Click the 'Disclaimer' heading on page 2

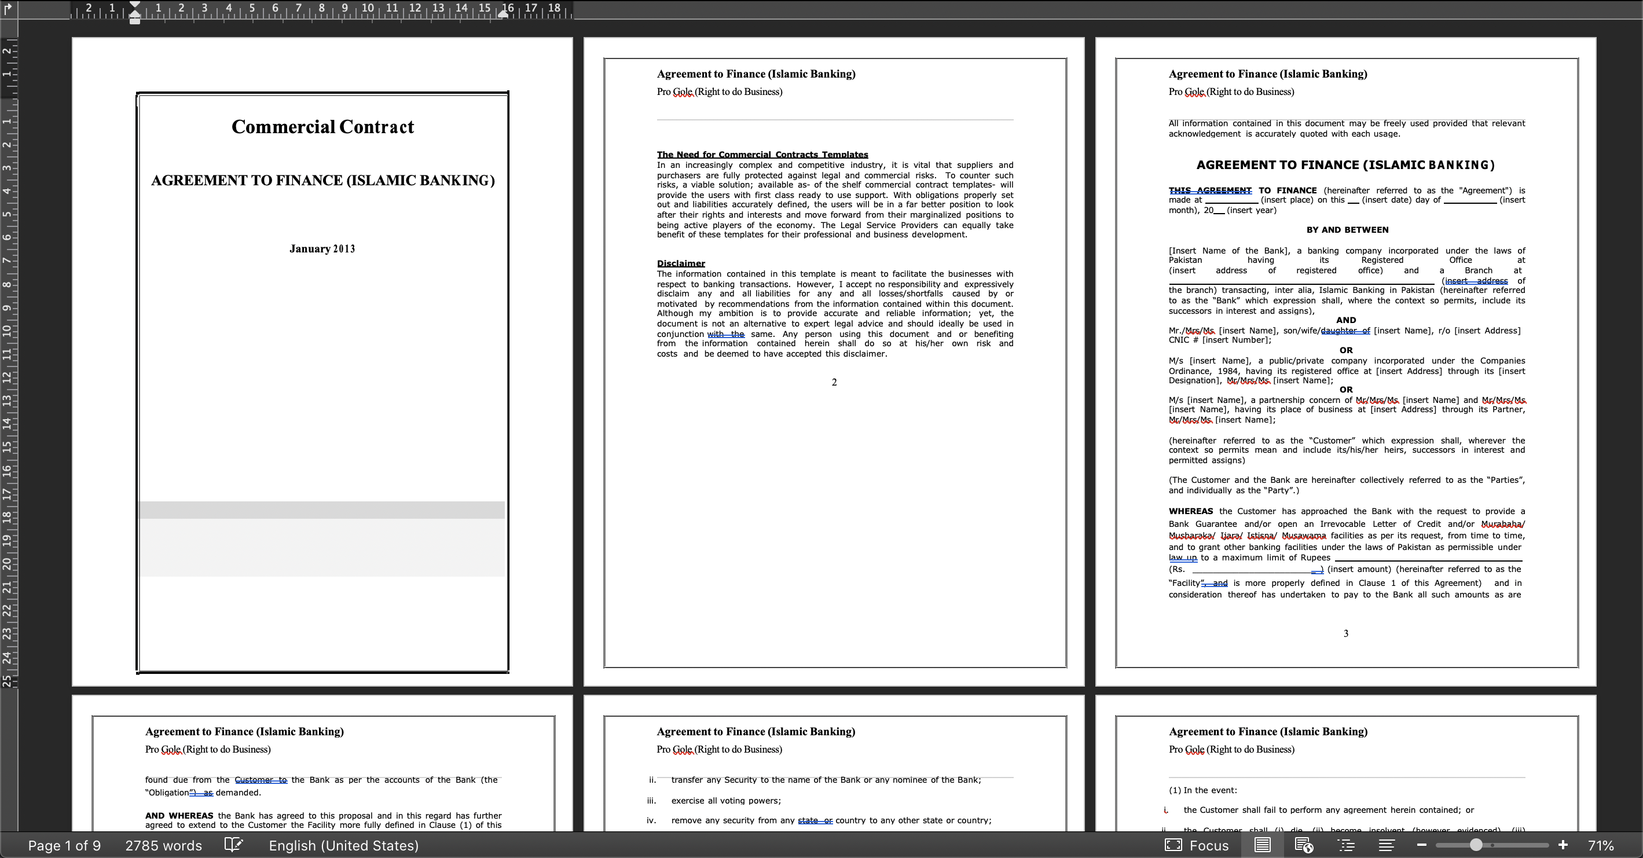[681, 263]
